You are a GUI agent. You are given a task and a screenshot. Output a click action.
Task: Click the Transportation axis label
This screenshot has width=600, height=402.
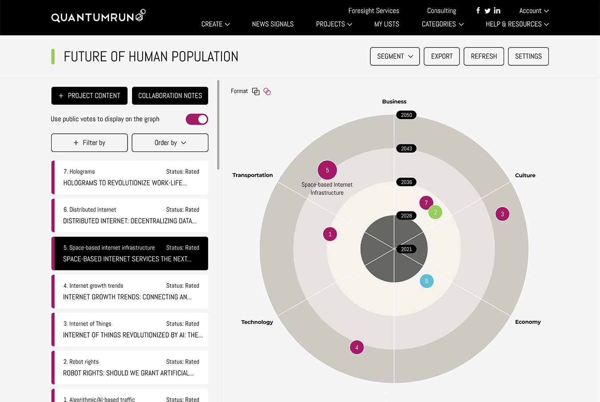(x=252, y=175)
